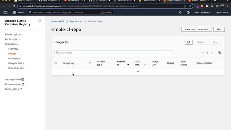Screen dimensions: 231x130
Task: Open repository Summary page
Action: 13,49
